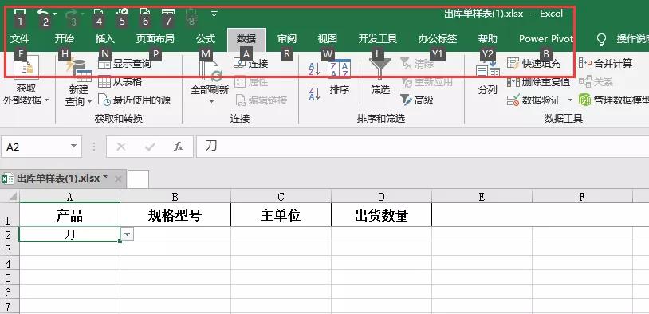Open the 文件 menu tab
Screen dimensions: 649x314
pyautogui.click(x=20, y=39)
